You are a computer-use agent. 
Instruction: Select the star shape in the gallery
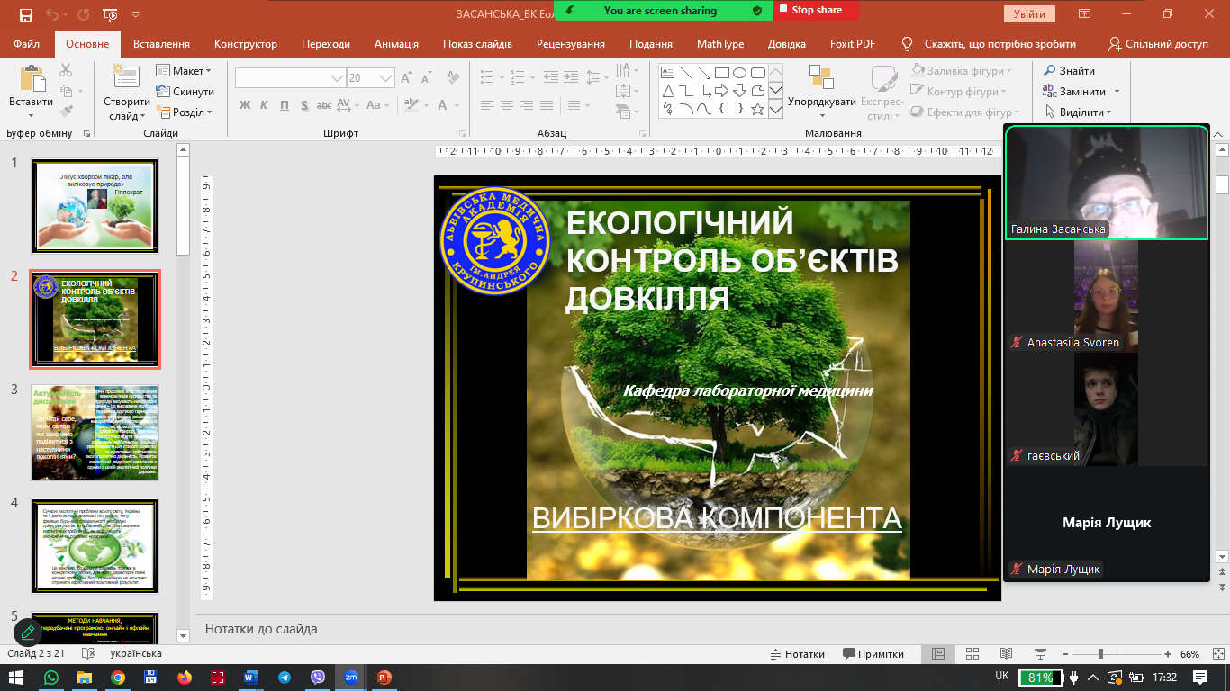tap(757, 110)
